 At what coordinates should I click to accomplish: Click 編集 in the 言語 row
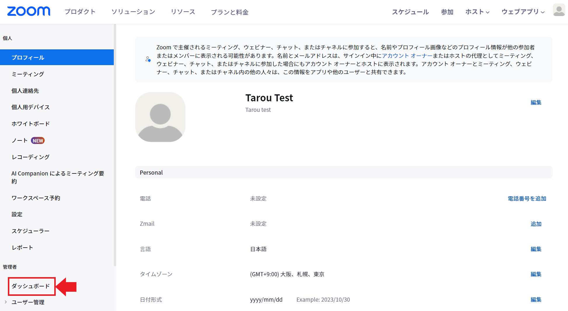(x=536, y=249)
